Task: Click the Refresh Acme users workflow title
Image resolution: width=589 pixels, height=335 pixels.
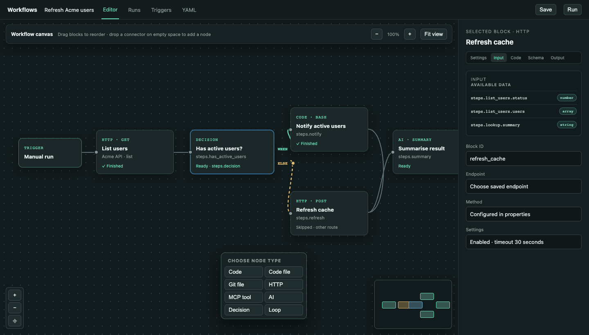Action: 69,10
